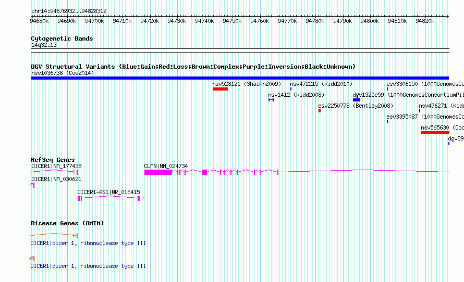Image resolution: width=464 pixels, height=282 pixels.
Task: Click the esv2250778 red variant marker
Action: [x=320, y=111]
